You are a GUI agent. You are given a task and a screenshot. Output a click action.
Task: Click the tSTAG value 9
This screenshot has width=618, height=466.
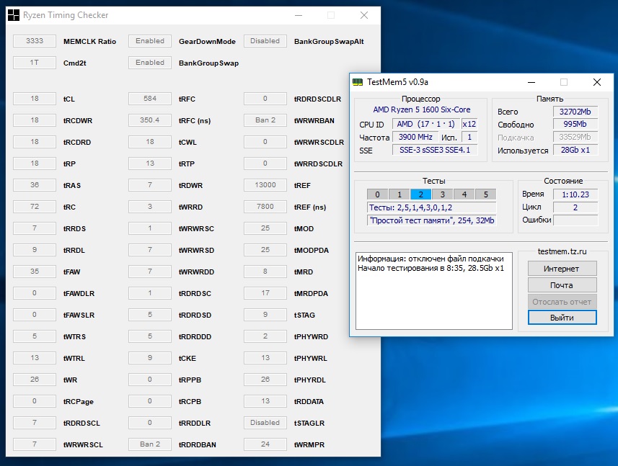[265, 315]
